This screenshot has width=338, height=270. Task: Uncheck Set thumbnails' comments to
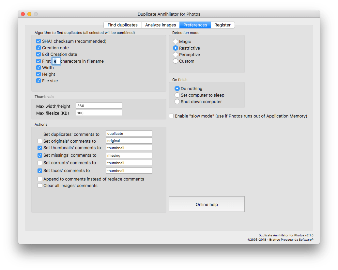point(40,148)
